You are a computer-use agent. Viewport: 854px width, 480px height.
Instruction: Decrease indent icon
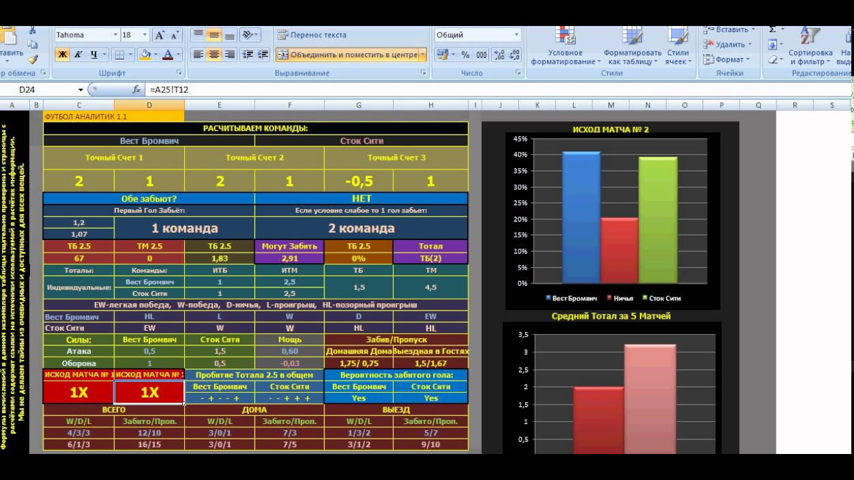(248, 55)
